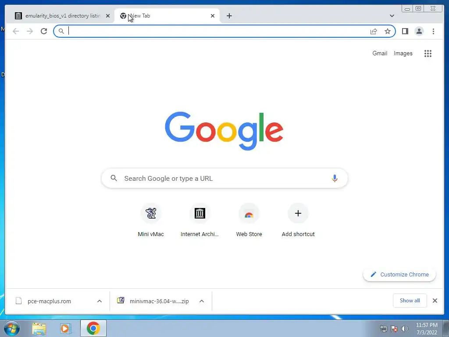The width and height of the screenshot is (449, 337).
Task: Close the New Tab tab
Action: coord(213,16)
